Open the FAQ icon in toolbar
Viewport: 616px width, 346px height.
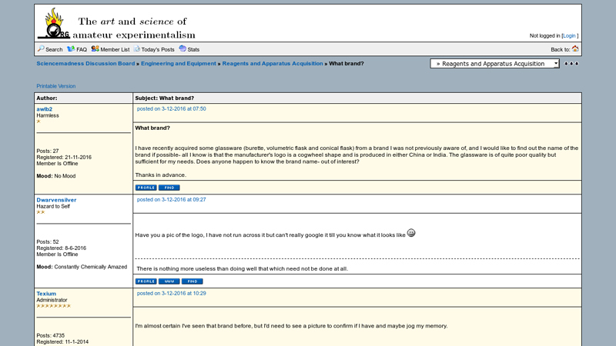[71, 48]
